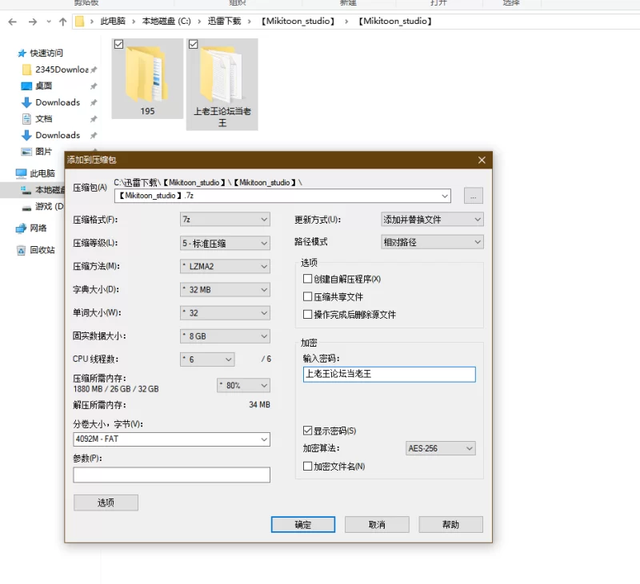Click the 195 folder icon
640x584 pixels.
coord(146,73)
